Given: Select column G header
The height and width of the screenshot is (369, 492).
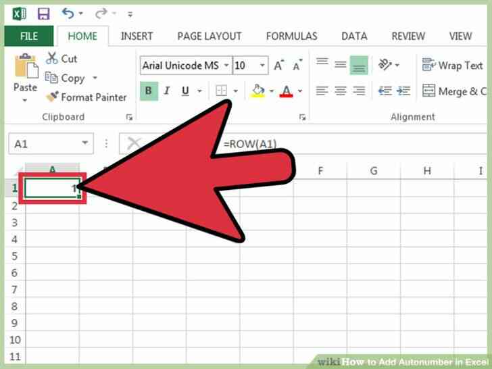Looking at the screenshot, I should tap(374, 171).
